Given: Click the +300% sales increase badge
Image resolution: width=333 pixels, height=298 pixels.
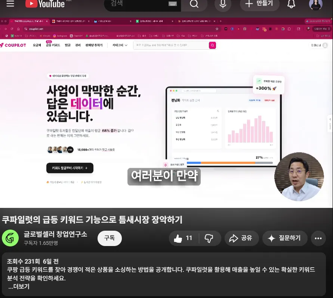Looking at the screenshot, I should click(269, 85).
